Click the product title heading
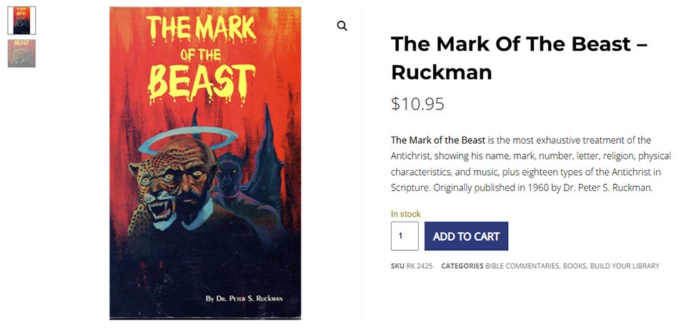 click(519, 58)
